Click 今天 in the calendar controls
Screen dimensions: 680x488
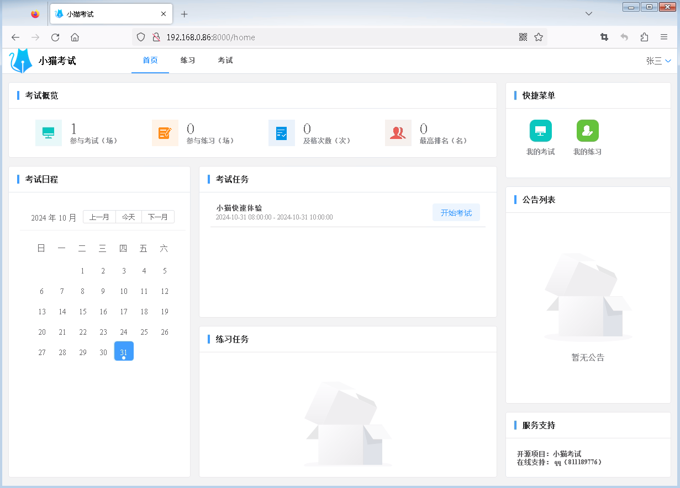(x=129, y=217)
